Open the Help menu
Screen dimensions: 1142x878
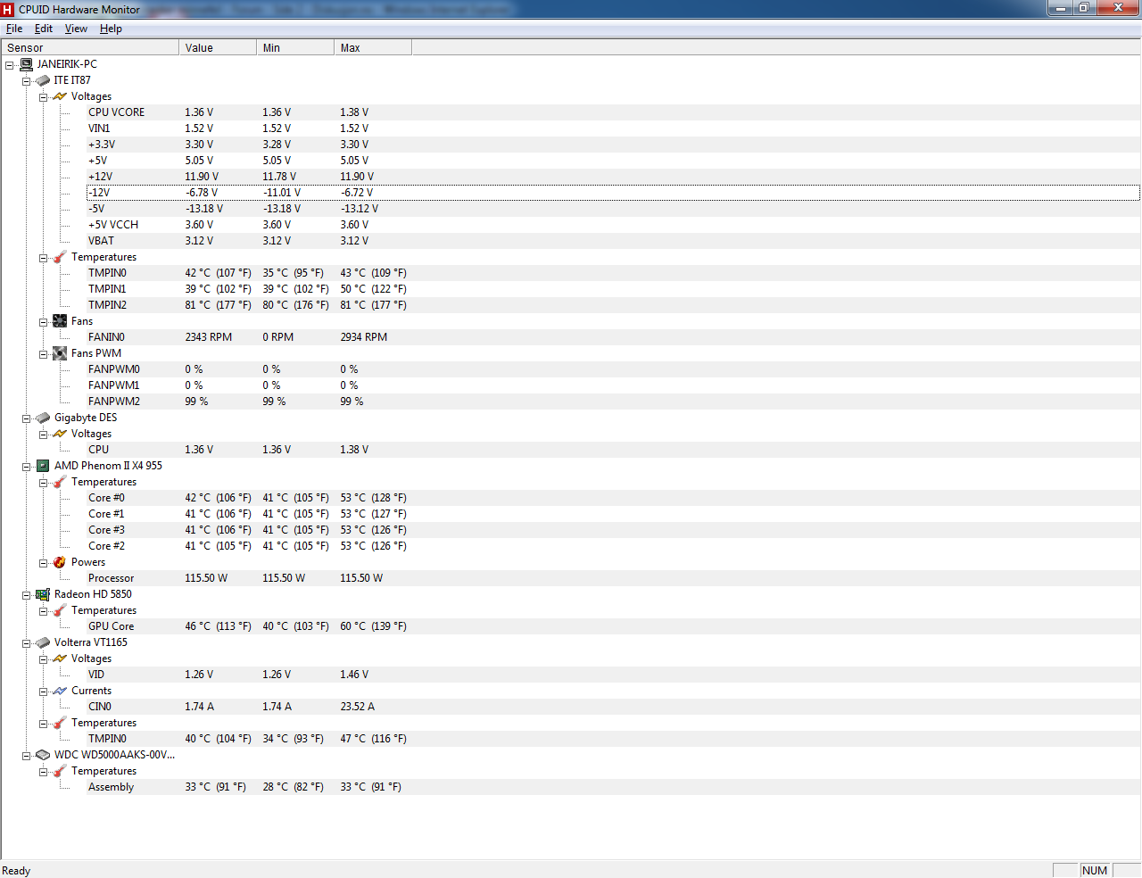click(111, 29)
